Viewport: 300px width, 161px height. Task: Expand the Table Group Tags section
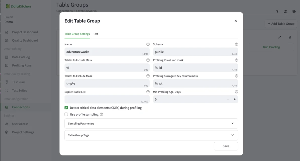pos(151,135)
